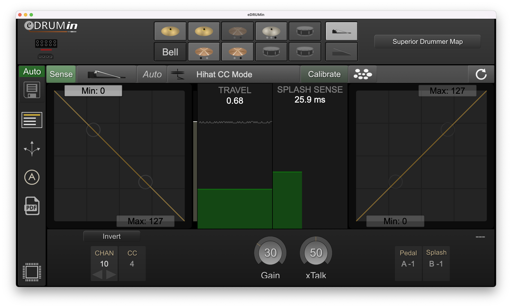
Task: Select the first drum pad in bottom row
Action: (x=271, y=52)
